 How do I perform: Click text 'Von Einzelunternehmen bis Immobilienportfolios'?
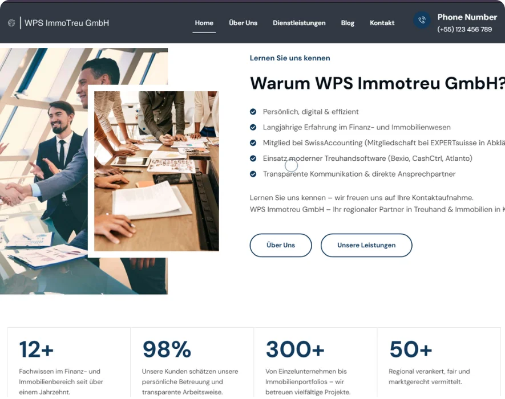[306, 376]
